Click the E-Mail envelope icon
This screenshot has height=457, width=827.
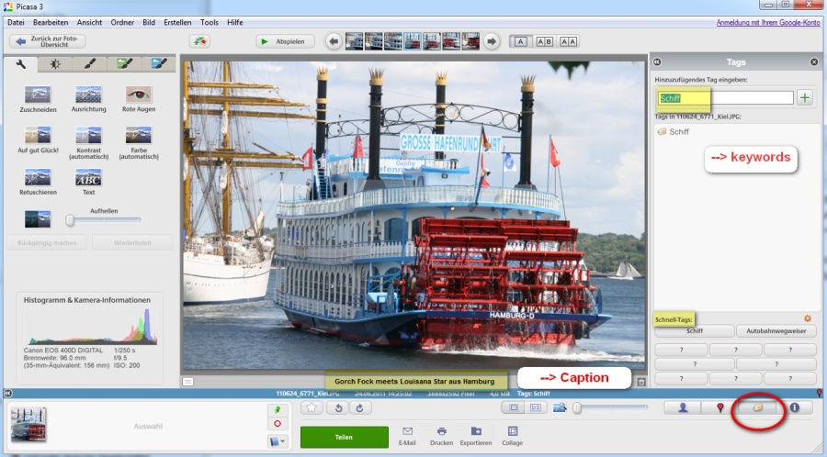(407, 431)
